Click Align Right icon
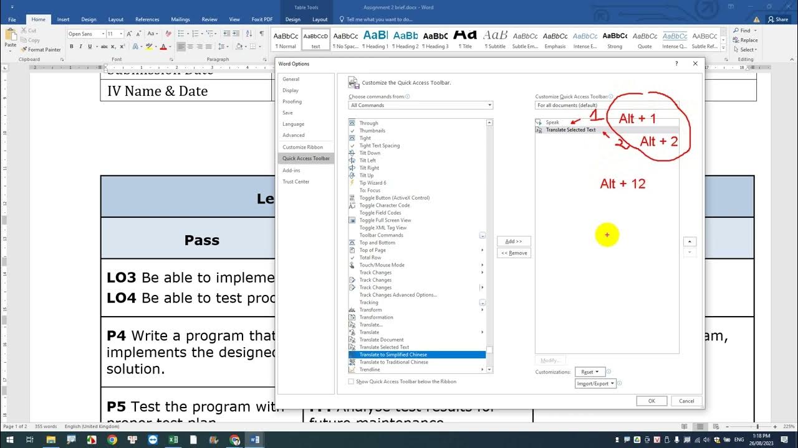The image size is (798, 448). pos(200,47)
